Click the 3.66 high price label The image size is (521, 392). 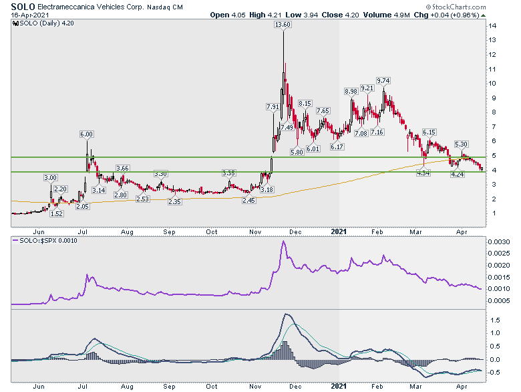point(122,168)
